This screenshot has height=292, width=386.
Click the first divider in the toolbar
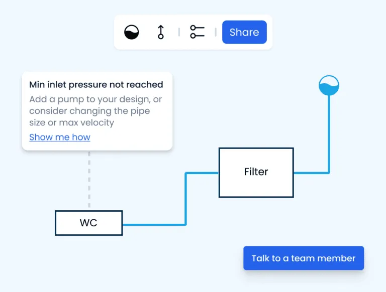179,32
